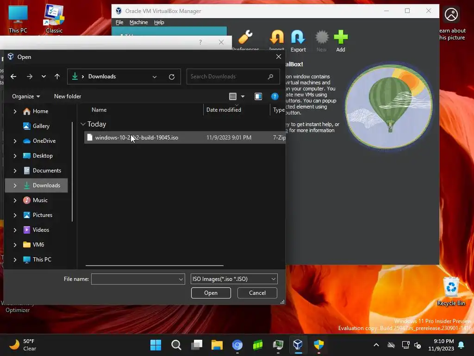Expand This PC in navigation tree

tap(15, 260)
